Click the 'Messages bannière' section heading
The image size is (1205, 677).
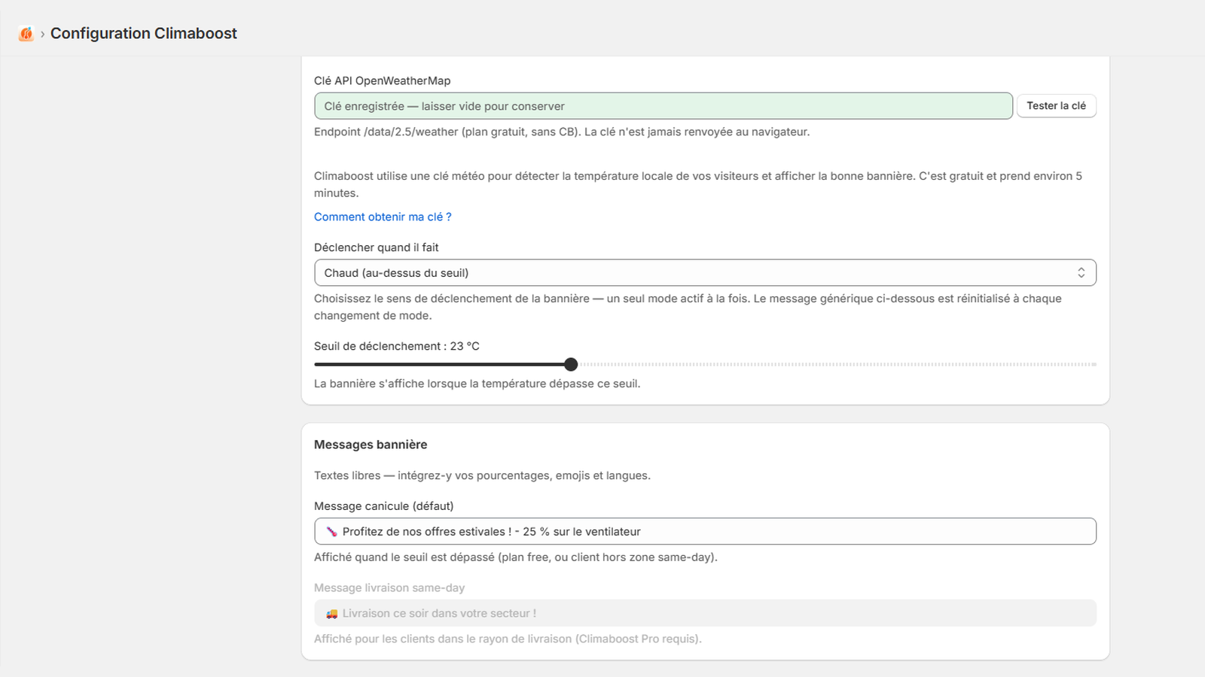[371, 445]
